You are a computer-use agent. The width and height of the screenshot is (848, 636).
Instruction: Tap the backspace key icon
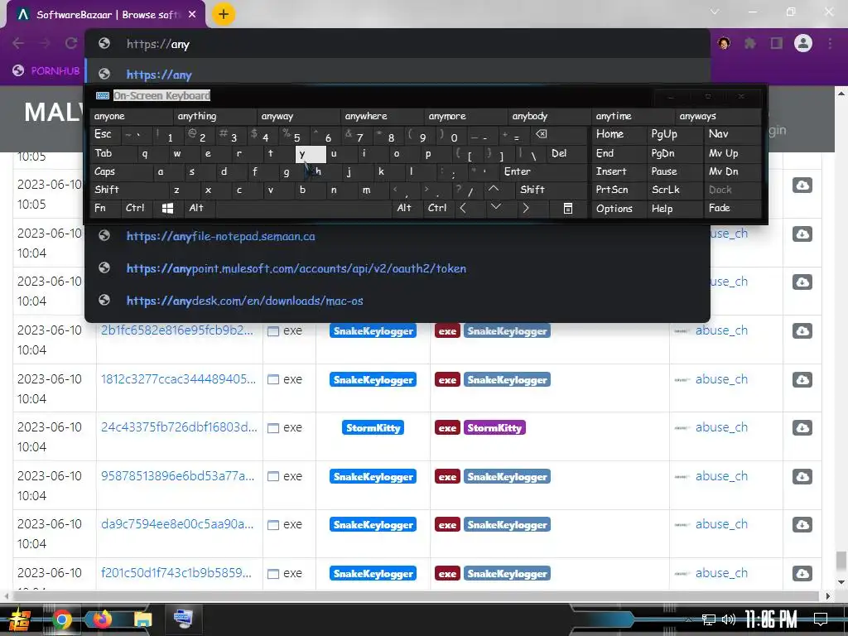click(541, 134)
